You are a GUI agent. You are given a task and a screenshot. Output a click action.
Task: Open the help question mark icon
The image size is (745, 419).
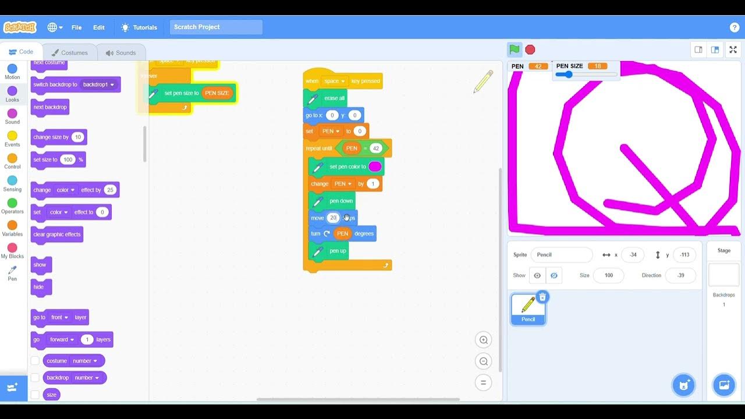tap(735, 27)
